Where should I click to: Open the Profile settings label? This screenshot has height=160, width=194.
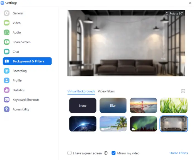click(17, 80)
